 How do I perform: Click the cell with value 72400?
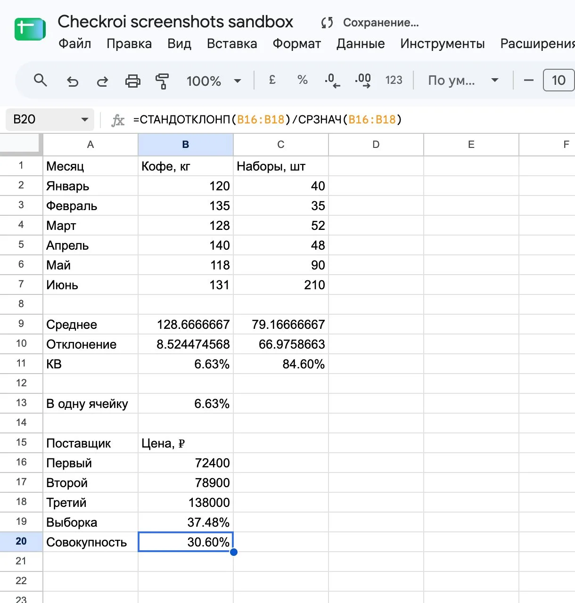[x=186, y=463]
